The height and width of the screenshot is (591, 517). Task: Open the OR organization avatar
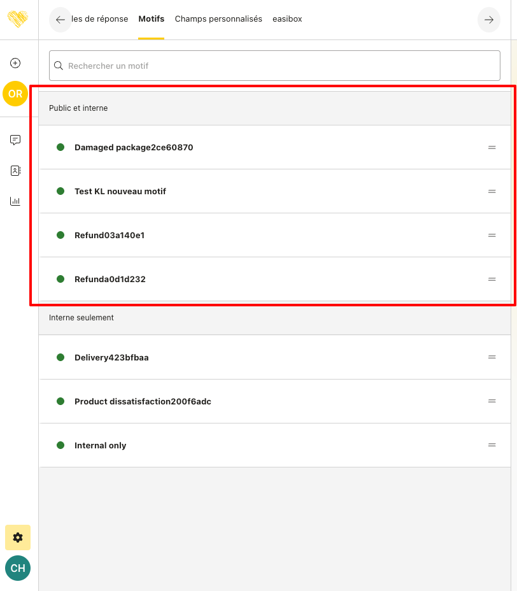(15, 94)
